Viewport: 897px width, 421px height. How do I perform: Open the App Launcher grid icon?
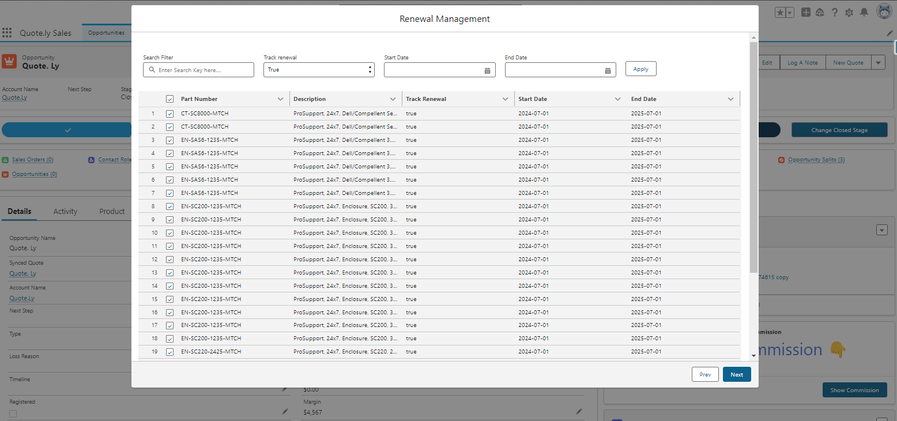[x=7, y=33]
